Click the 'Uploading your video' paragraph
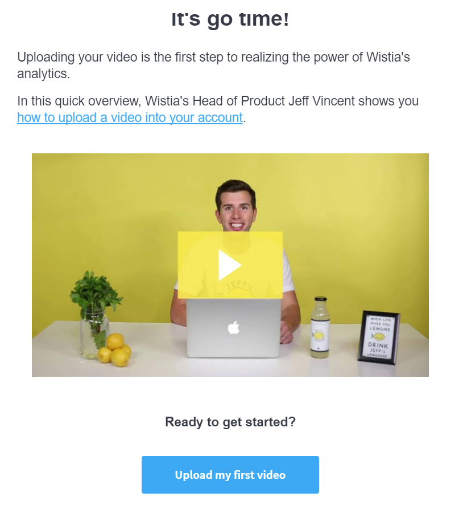The height and width of the screenshot is (513, 459). point(213,65)
